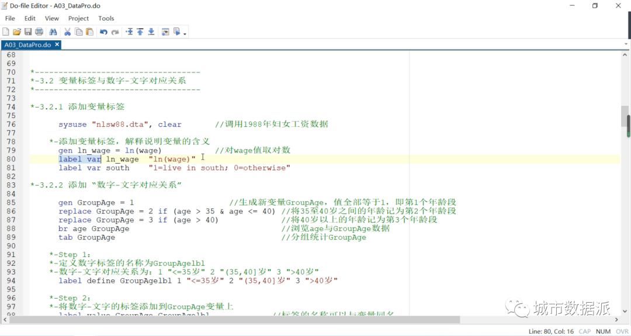This screenshot has height=336, width=631.
Task: Redo the edit with the Redo arrow
Action: coord(115,32)
